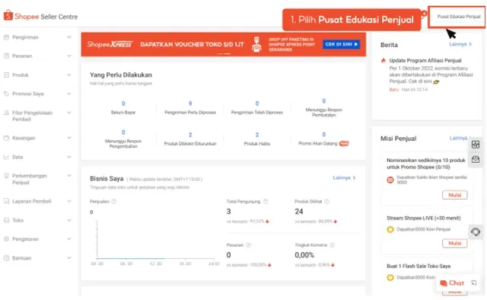
Task: Click the Shopee logo icon
Action: tap(8, 15)
